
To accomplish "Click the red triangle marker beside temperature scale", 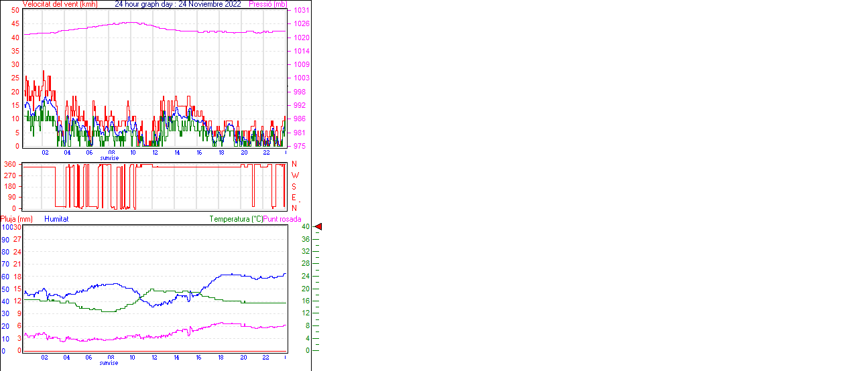I will tap(318, 227).
